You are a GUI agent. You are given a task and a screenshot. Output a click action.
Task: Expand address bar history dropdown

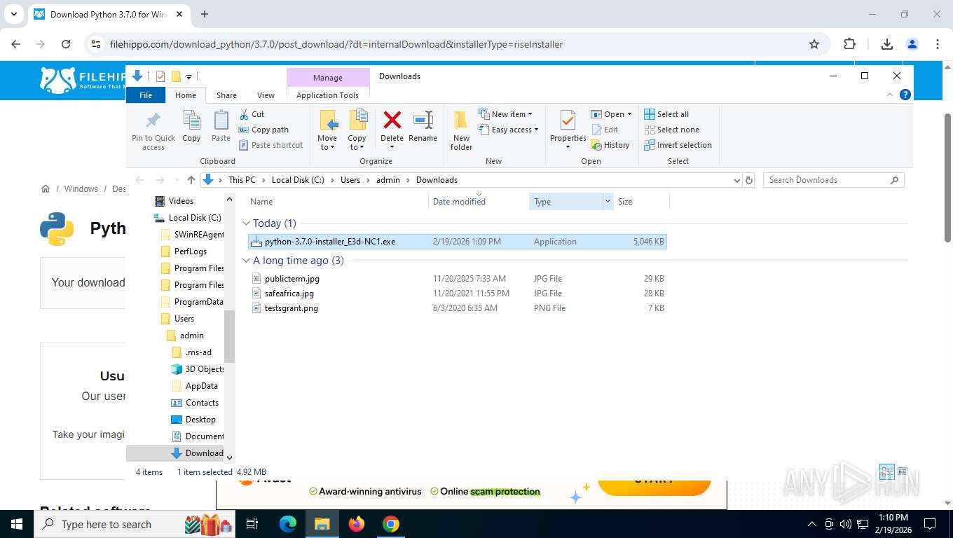point(736,180)
